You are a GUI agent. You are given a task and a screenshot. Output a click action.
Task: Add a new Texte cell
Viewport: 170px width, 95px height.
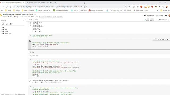[x=36, y=20]
